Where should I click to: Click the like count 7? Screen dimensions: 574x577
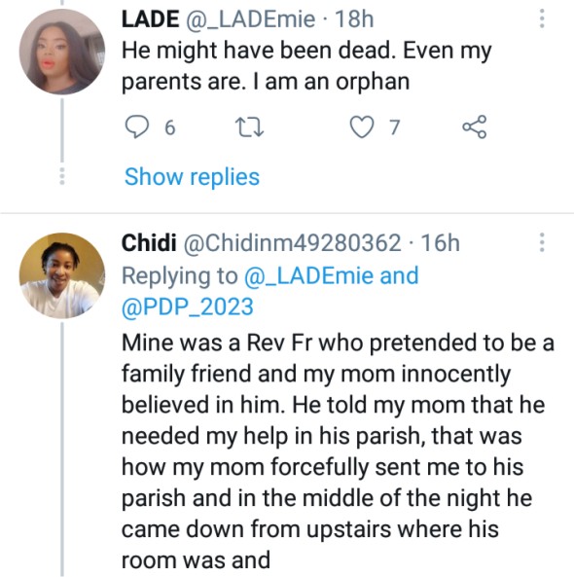tap(394, 127)
